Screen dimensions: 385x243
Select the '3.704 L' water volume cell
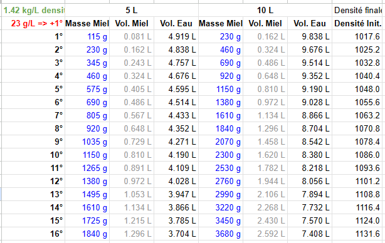[x=176, y=234]
